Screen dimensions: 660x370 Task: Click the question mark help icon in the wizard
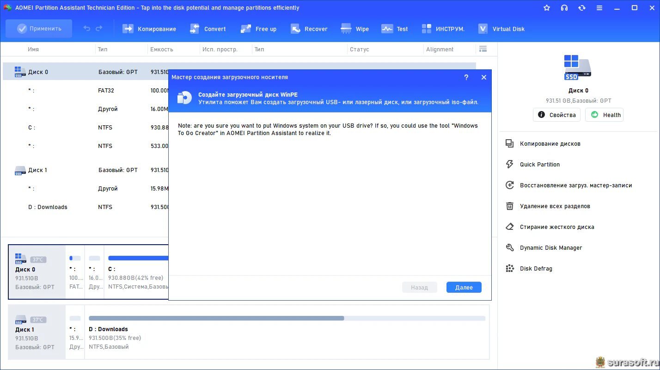point(466,77)
